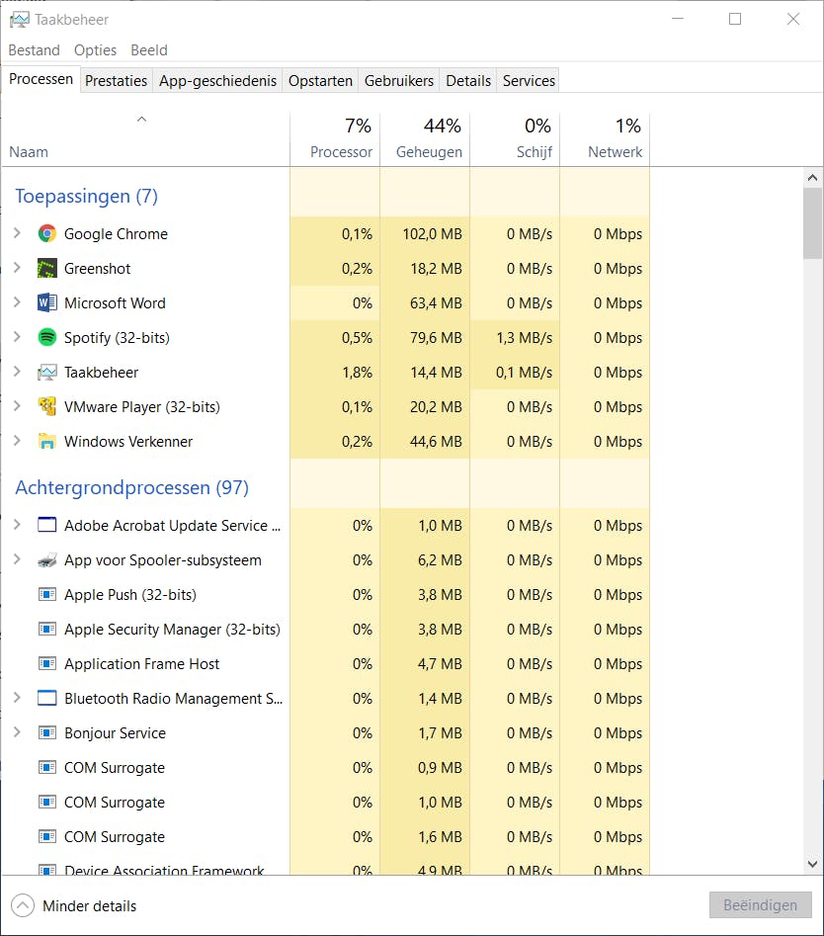
Task: Switch to the Prestaties tab
Action: (x=116, y=81)
